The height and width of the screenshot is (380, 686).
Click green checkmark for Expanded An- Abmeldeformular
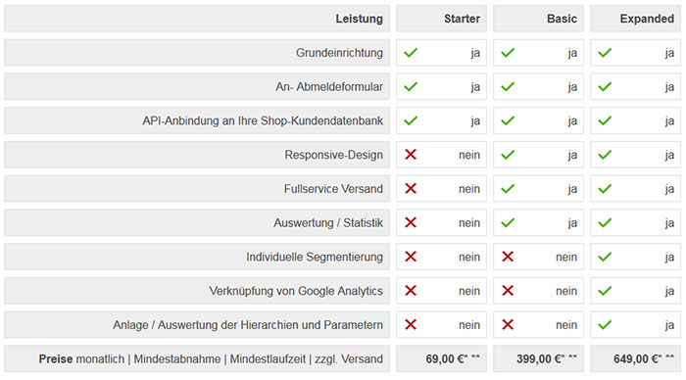(605, 86)
